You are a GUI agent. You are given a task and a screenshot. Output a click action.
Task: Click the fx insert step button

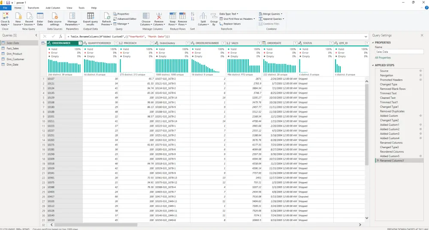click(61, 36)
